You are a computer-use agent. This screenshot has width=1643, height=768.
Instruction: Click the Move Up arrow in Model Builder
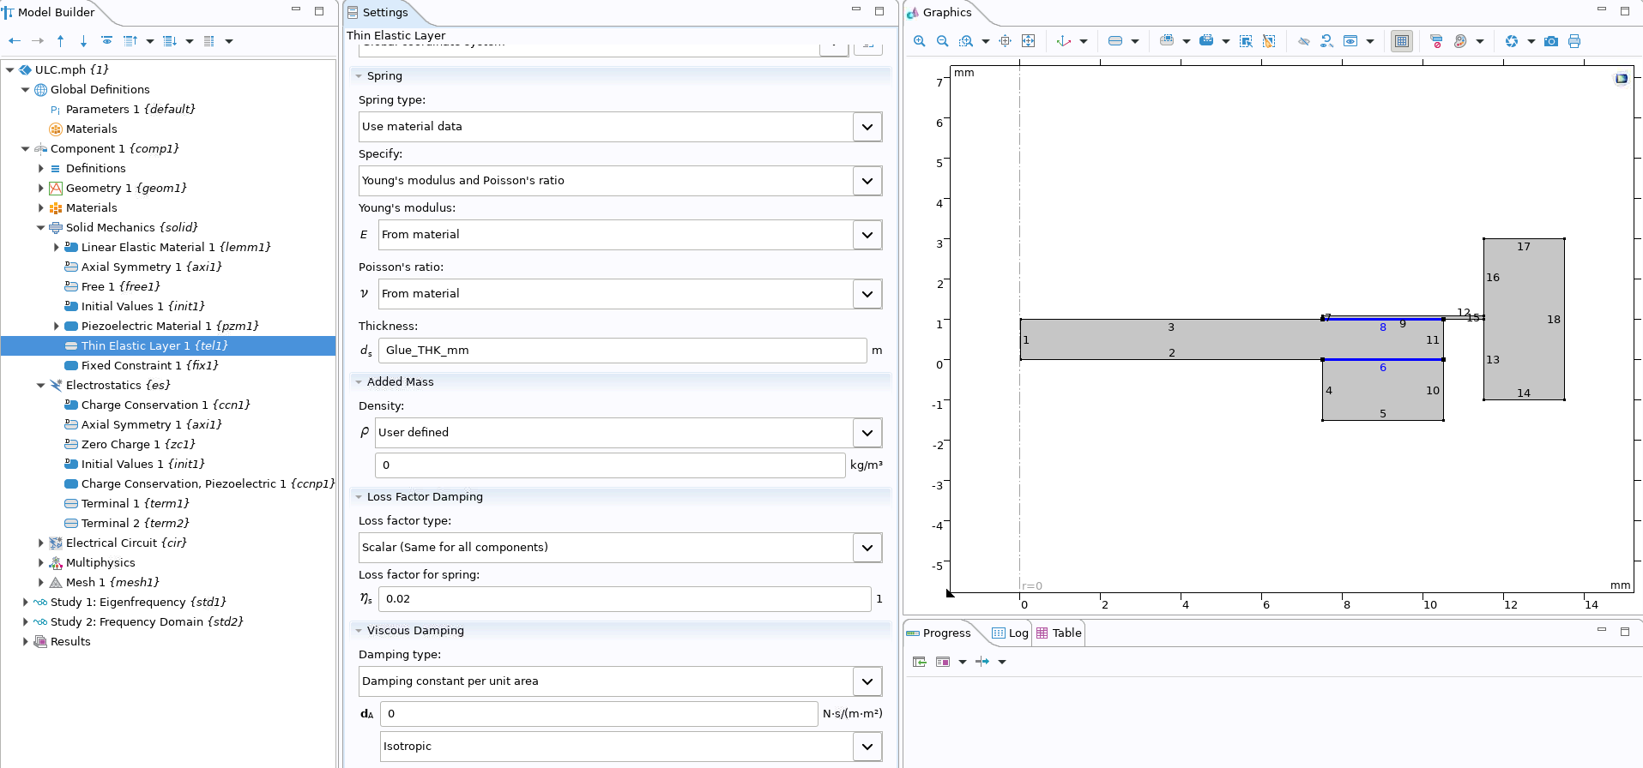point(60,41)
